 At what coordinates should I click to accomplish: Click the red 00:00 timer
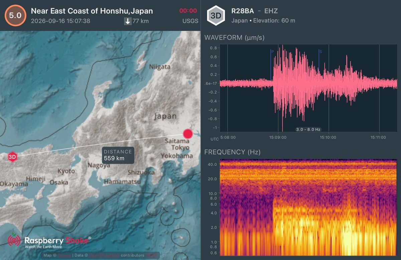click(x=188, y=11)
